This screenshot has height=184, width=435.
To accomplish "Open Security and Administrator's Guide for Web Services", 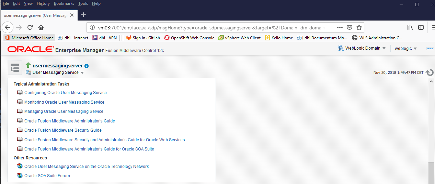I will click(x=105, y=140).
